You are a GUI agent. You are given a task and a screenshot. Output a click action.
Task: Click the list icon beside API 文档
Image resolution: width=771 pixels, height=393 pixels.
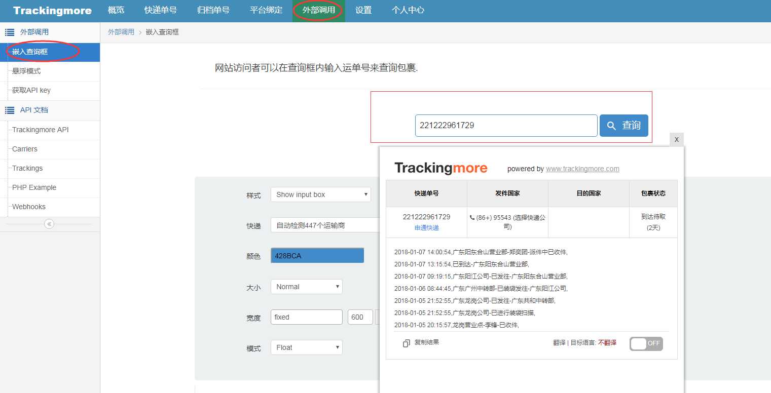(9, 110)
